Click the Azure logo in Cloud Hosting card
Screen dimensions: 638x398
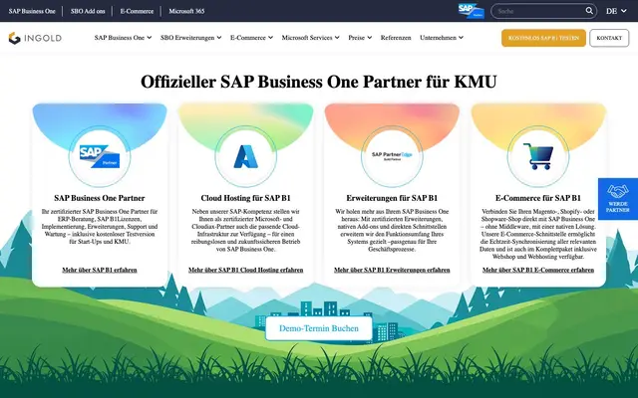click(246, 156)
